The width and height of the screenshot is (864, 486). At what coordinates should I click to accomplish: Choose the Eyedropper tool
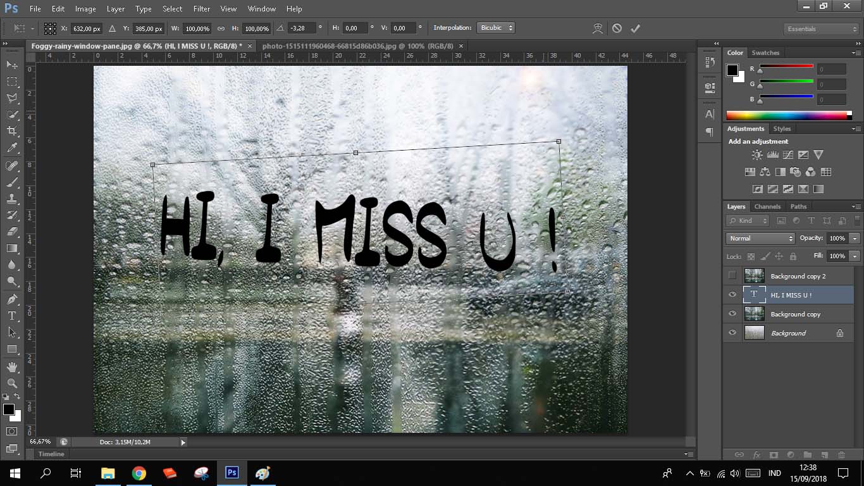pos(12,148)
